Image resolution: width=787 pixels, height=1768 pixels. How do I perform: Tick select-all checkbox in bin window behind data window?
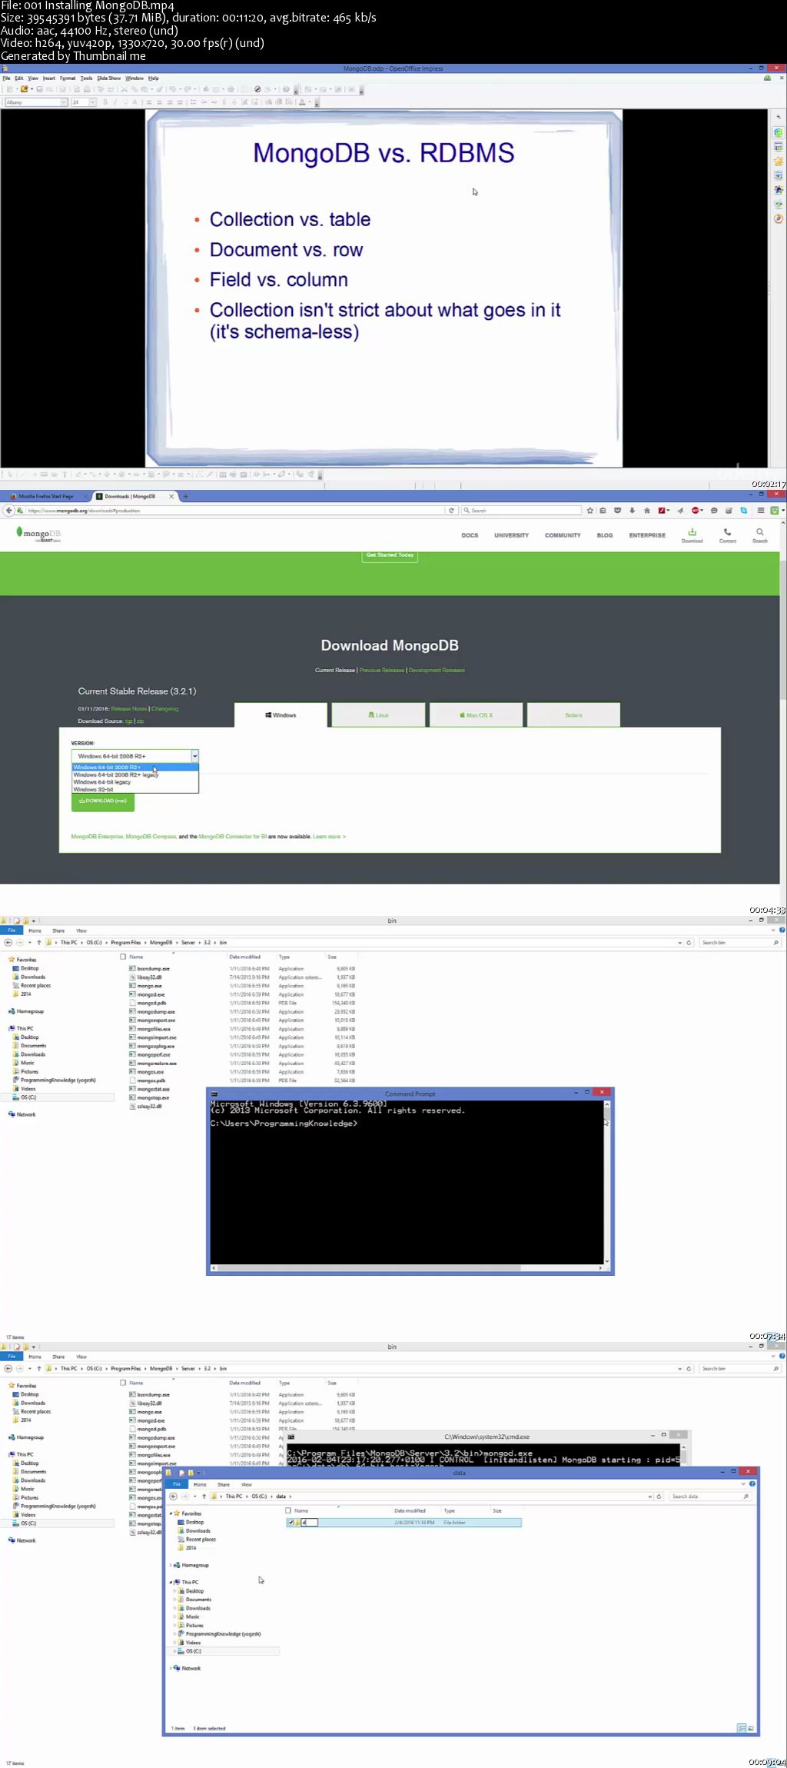click(123, 1383)
